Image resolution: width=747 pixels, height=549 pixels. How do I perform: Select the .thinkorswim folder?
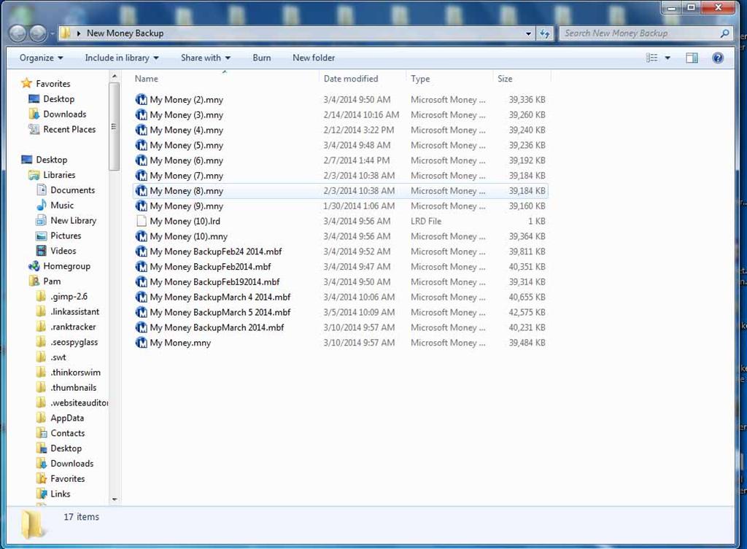pos(75,373)
